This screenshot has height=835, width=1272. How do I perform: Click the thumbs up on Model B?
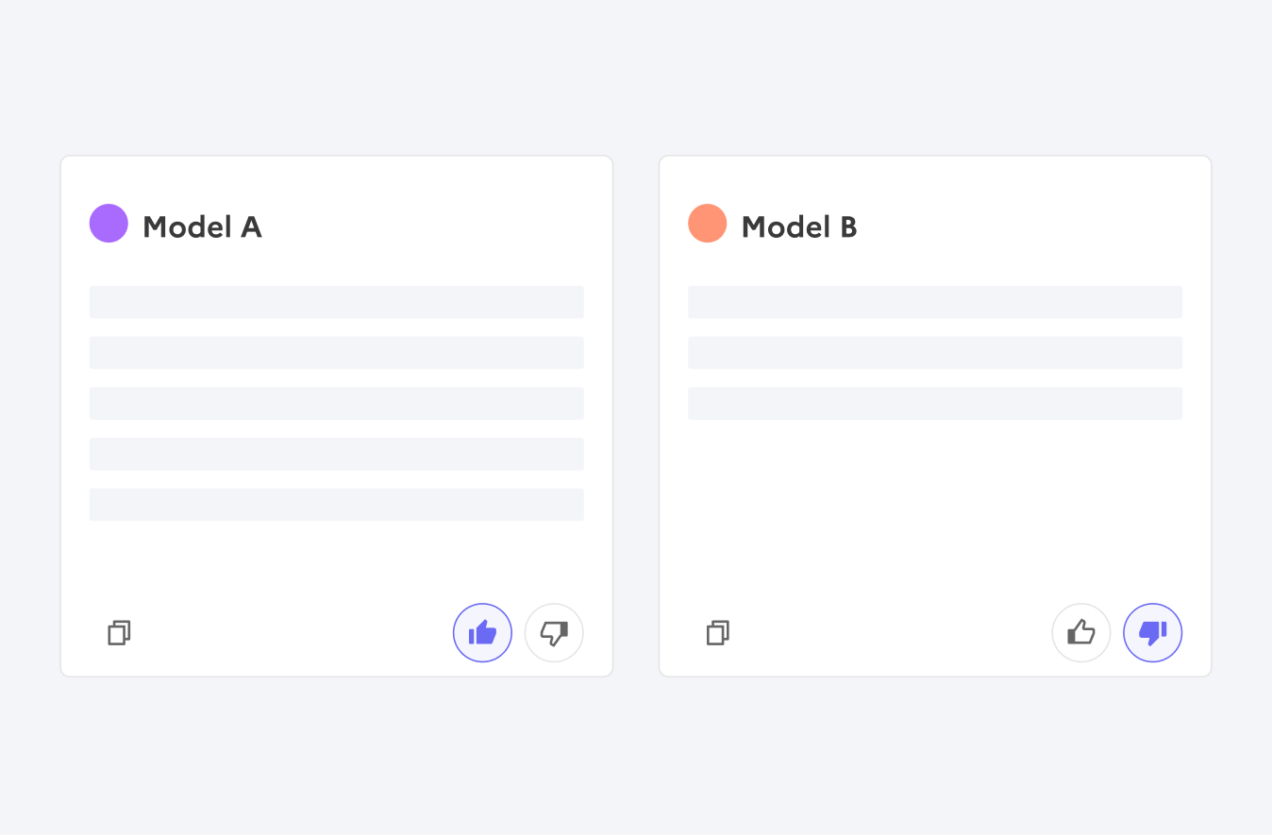1080,632
